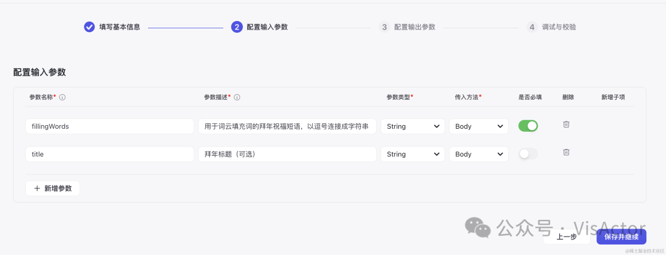Enable required toggle for title
Screen dimensions: 666x255
[x=528, y=154]
